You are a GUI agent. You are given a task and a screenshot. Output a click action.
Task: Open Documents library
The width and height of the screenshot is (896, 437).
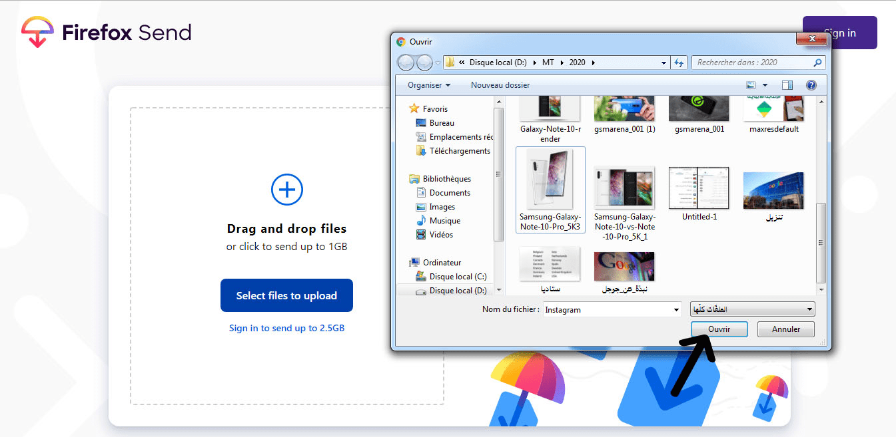pyautogui.click(x=443, y=193)
